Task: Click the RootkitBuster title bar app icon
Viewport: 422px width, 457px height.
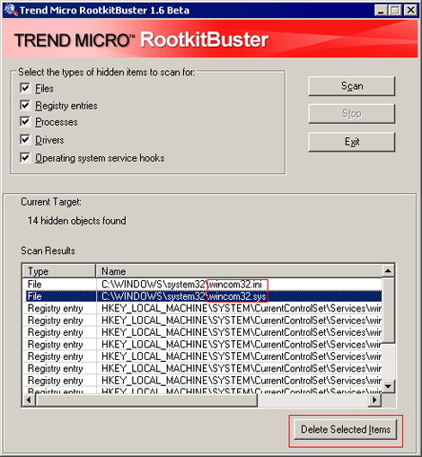Action: (x=10, y=10)
